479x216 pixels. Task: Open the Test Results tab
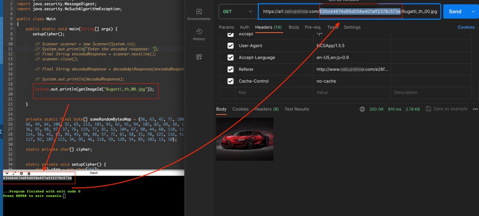297,109
